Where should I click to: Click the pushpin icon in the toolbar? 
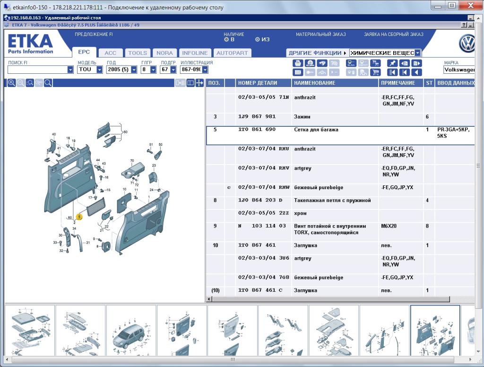coord(392,63)
